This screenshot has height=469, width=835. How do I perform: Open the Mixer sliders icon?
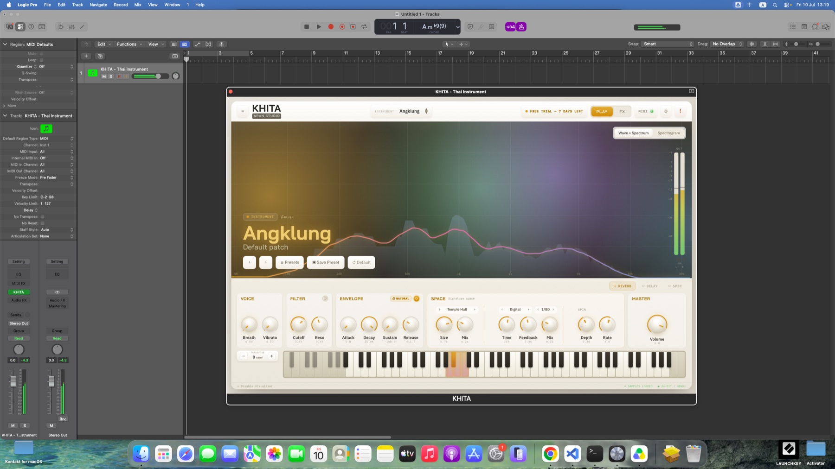point(71,27)
